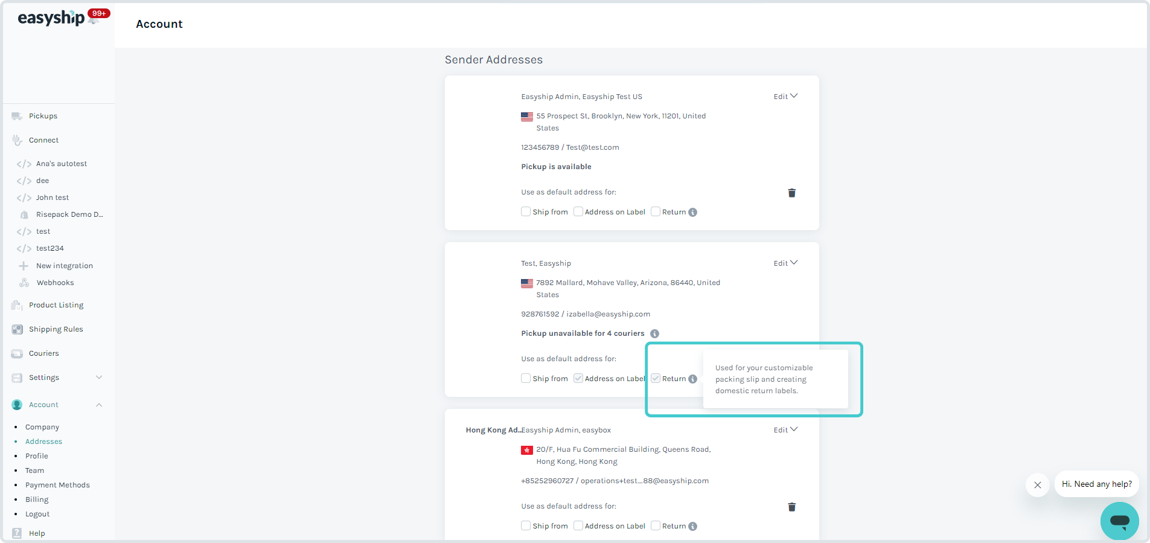The image size is (1150, 543).
Task: Go to Addresses under Account
Action: coord(43,442)
